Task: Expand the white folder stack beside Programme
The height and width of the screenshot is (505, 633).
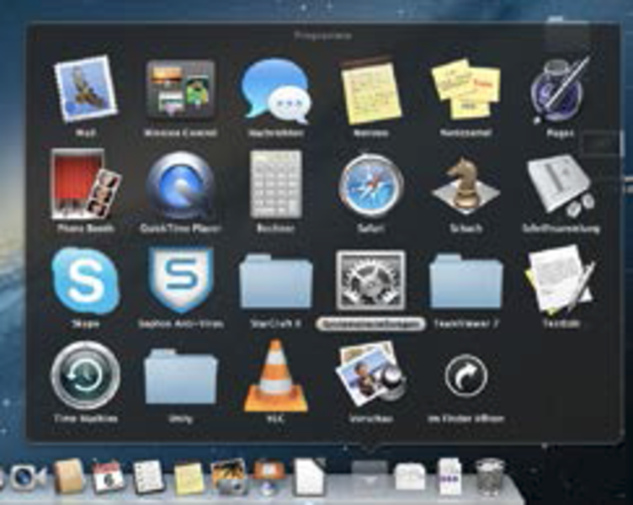Action: point(409,476)
